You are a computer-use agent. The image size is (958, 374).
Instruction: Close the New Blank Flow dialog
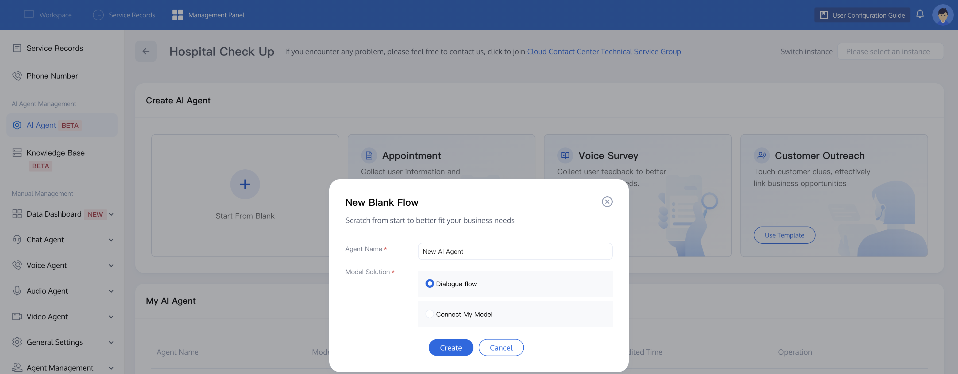(x=607, y=201)
